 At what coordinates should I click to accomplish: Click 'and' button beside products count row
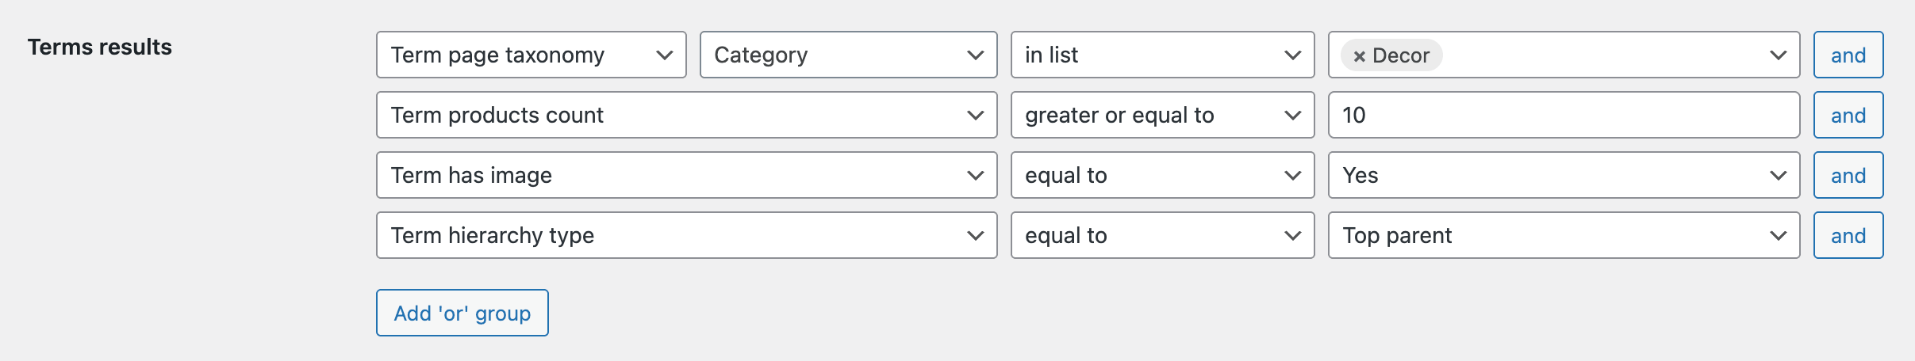pos(1848,115)
